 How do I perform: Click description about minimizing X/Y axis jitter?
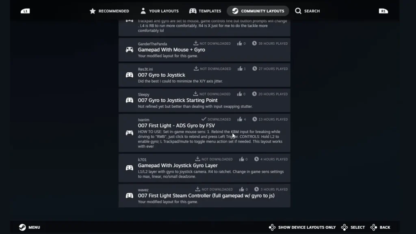click(x=180, y=81)
